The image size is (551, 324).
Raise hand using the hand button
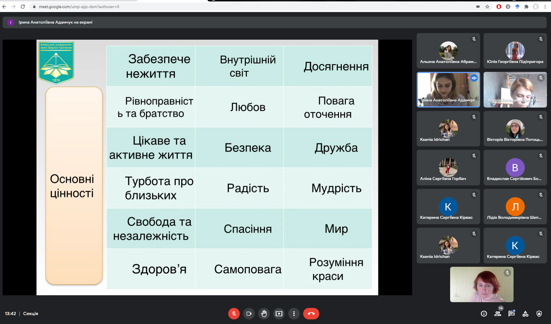[x=264, y=314]
